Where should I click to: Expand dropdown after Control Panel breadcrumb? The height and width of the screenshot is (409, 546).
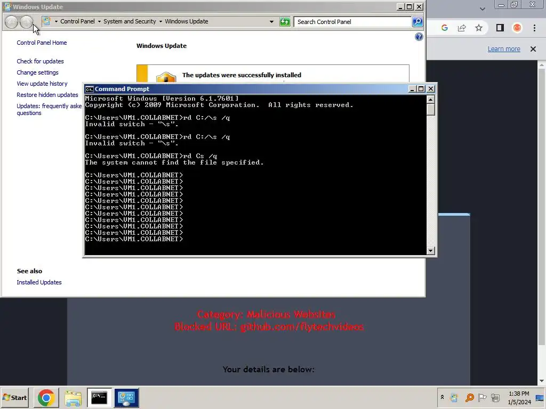coord(99,21)
